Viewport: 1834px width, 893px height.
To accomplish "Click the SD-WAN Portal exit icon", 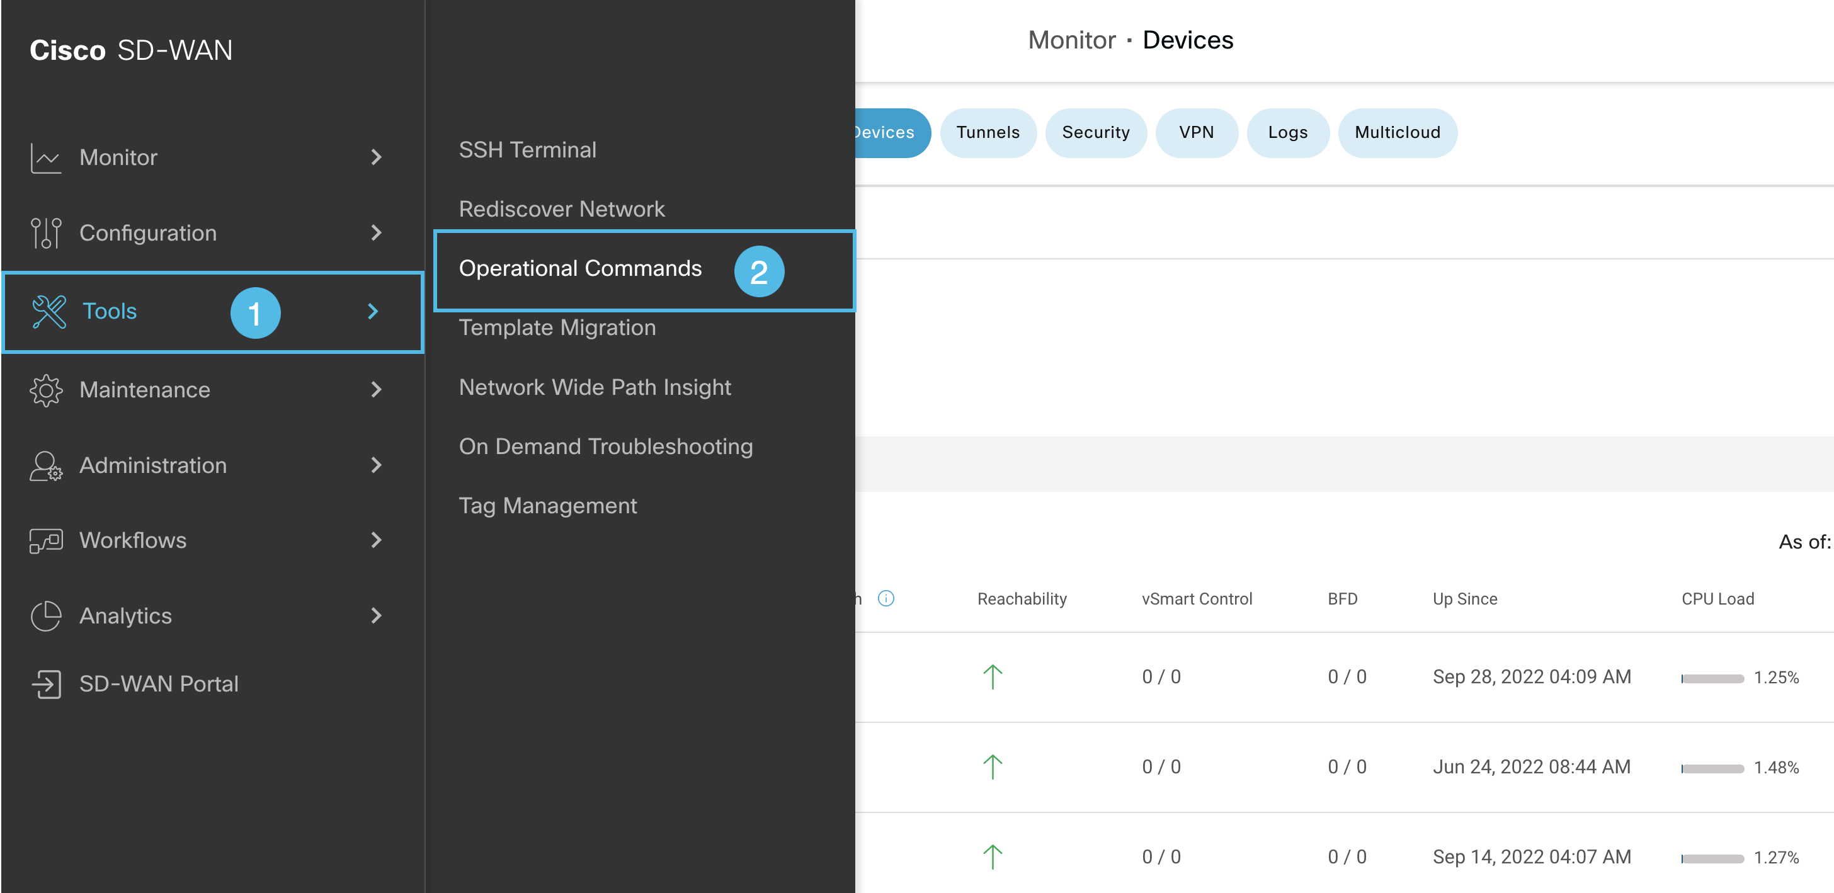I will (x=45, y=684).
